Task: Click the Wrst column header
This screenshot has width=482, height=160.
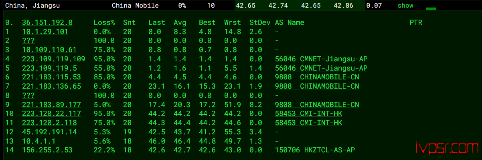Action: tap(232, 22)
